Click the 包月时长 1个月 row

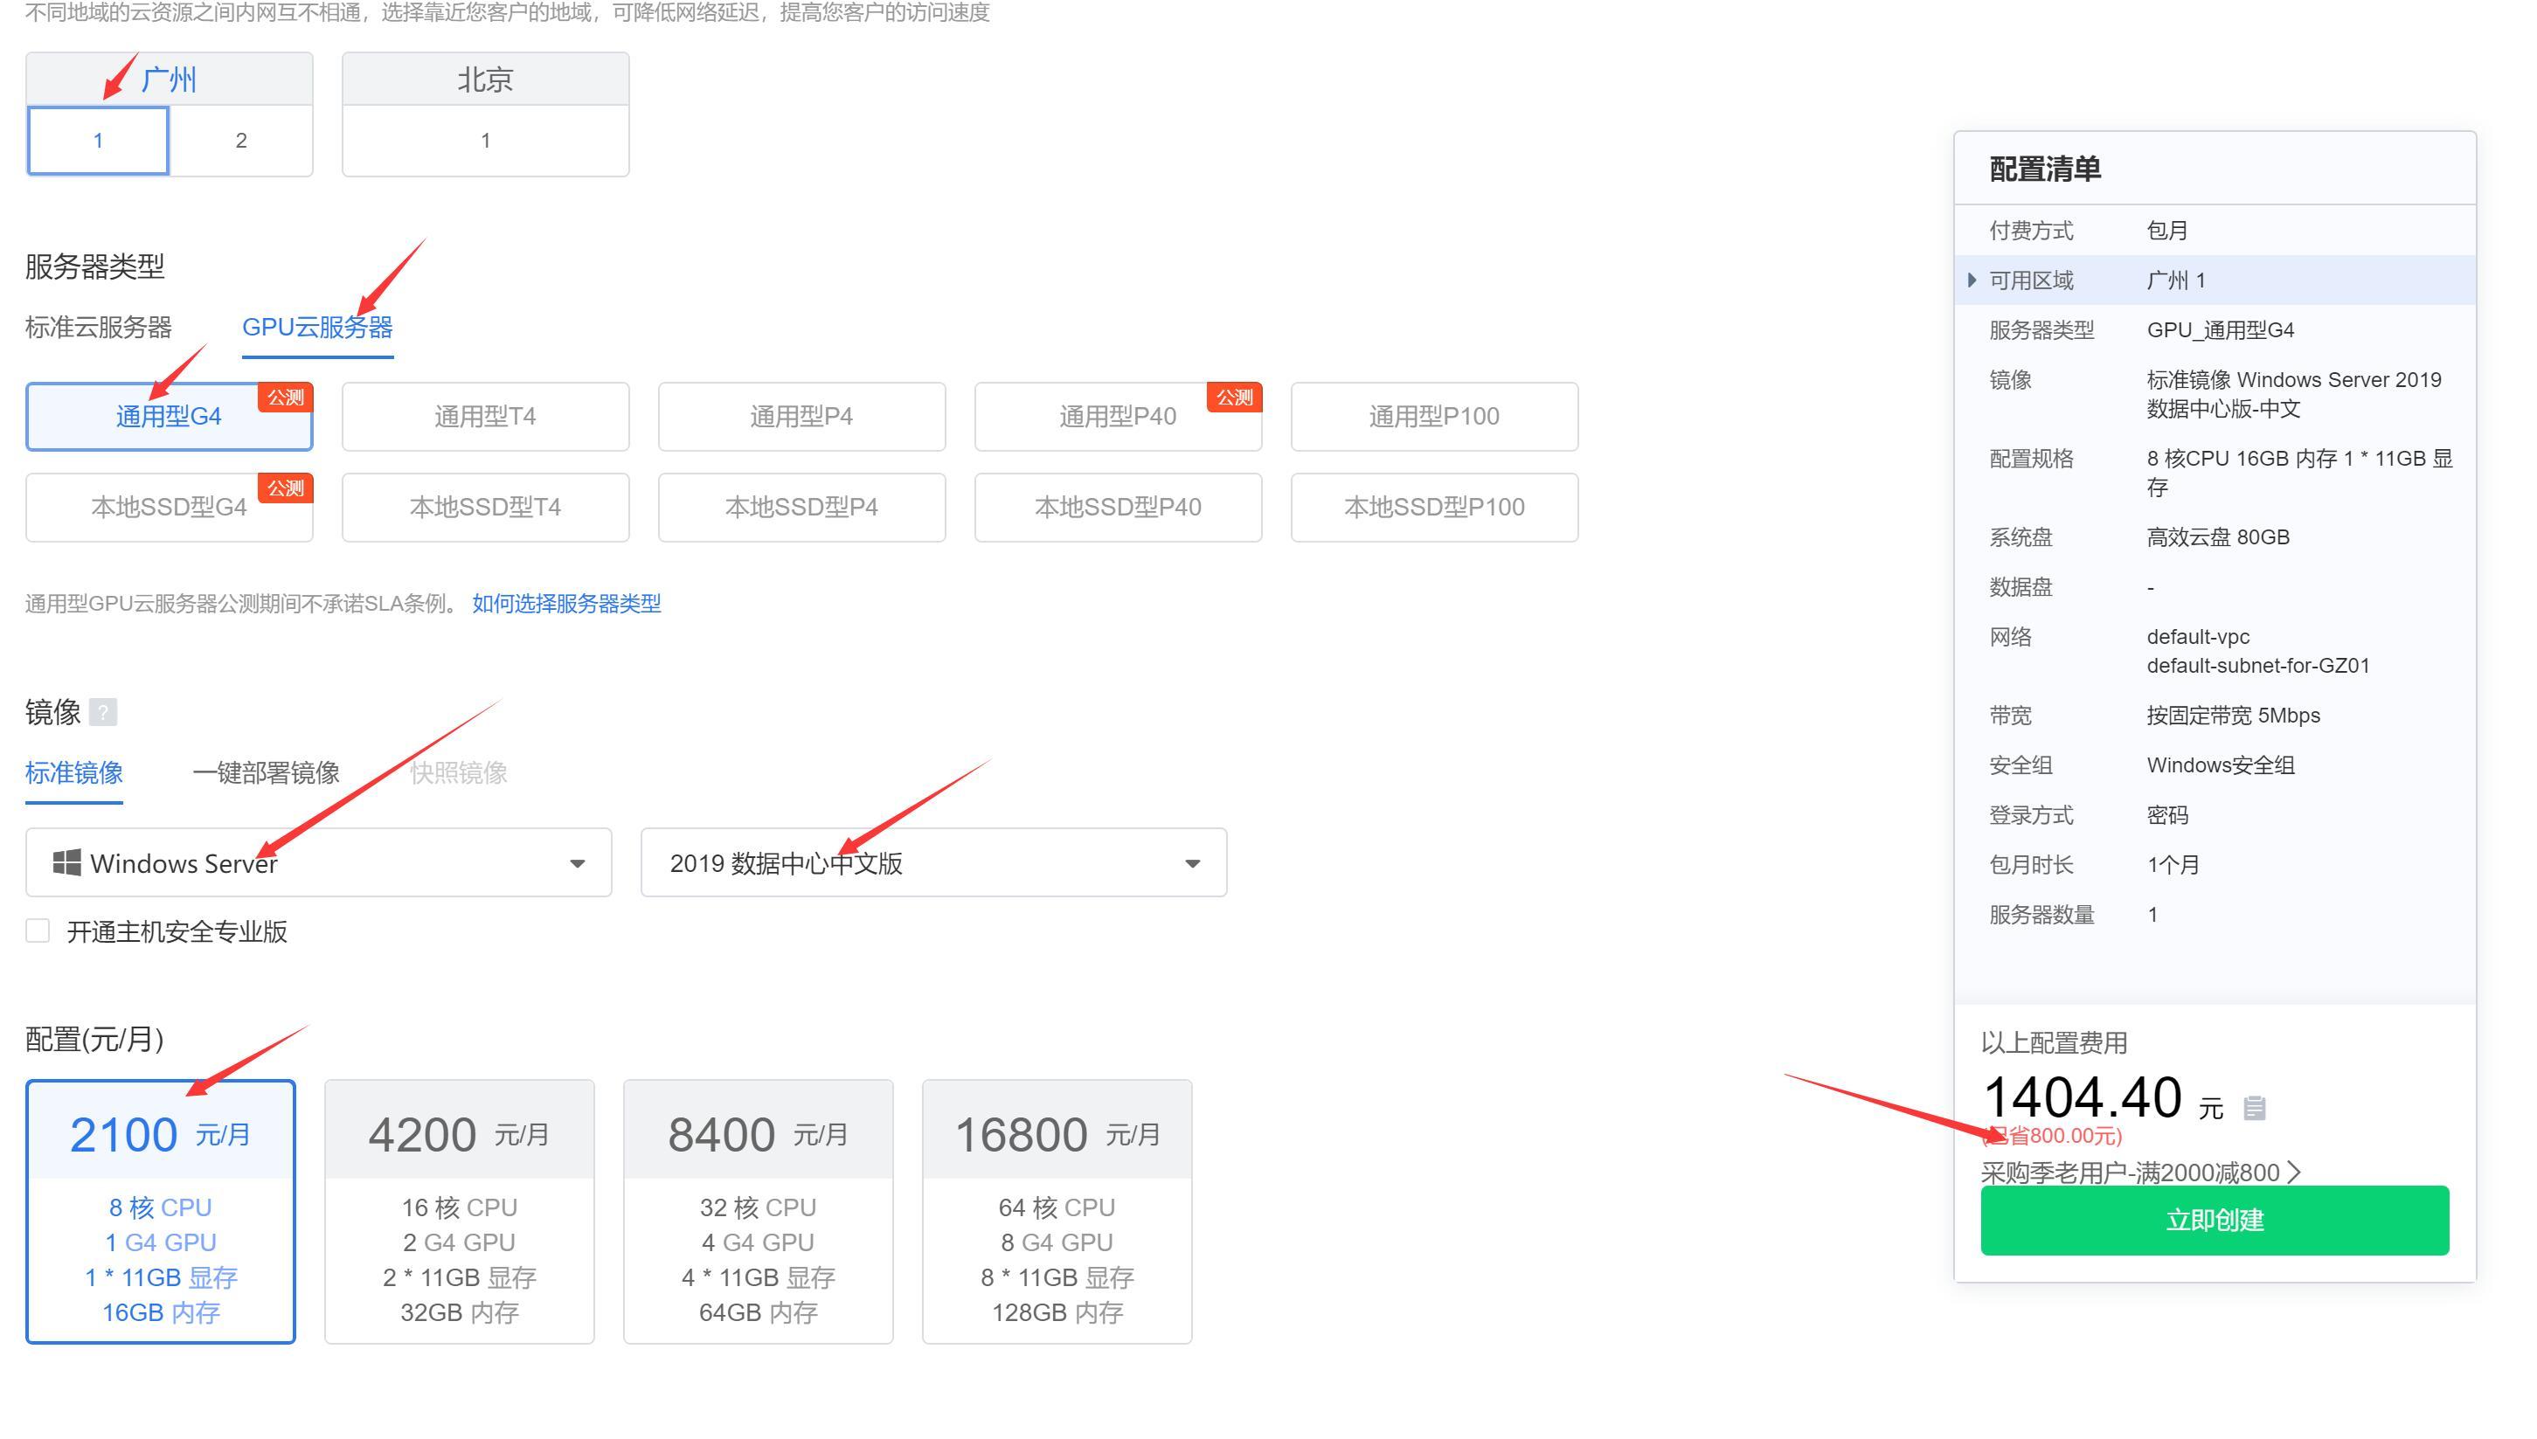[x=2214, y=865]
